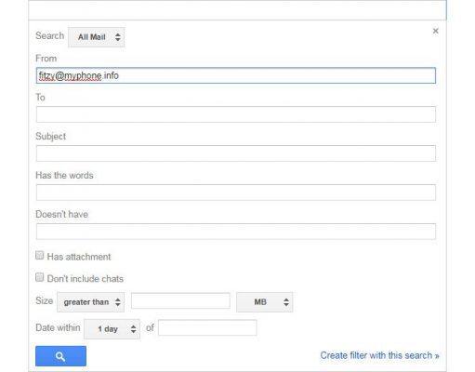Image resolution: width=475 pixels, height=372 pixels.
Task: Click Create filter with this search link
Action: pos(379,355)
